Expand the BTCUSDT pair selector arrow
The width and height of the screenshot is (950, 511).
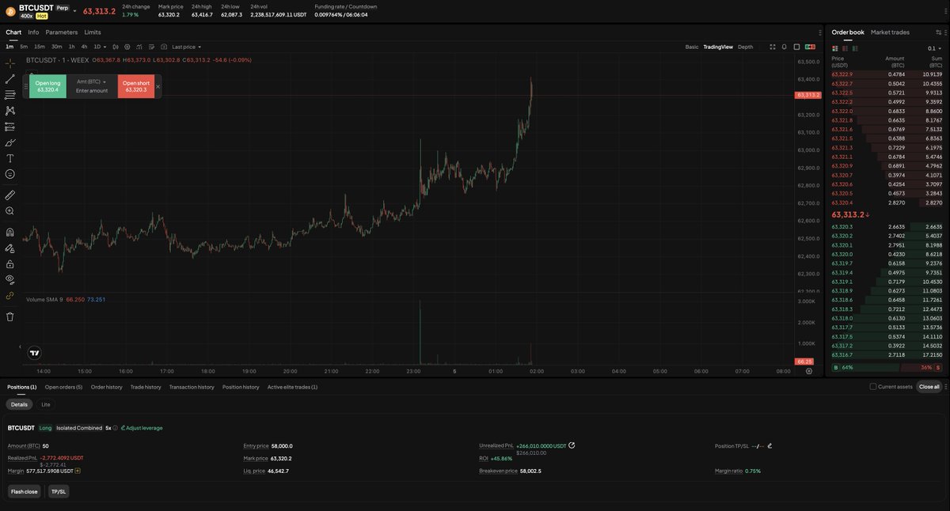point(74,10)
